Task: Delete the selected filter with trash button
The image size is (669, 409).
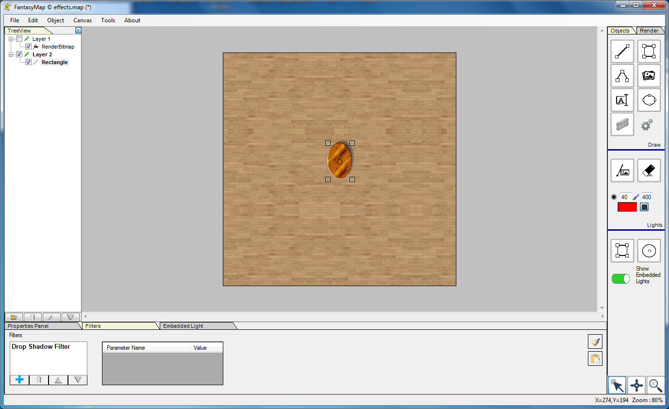Action: (x=39, y=380)
